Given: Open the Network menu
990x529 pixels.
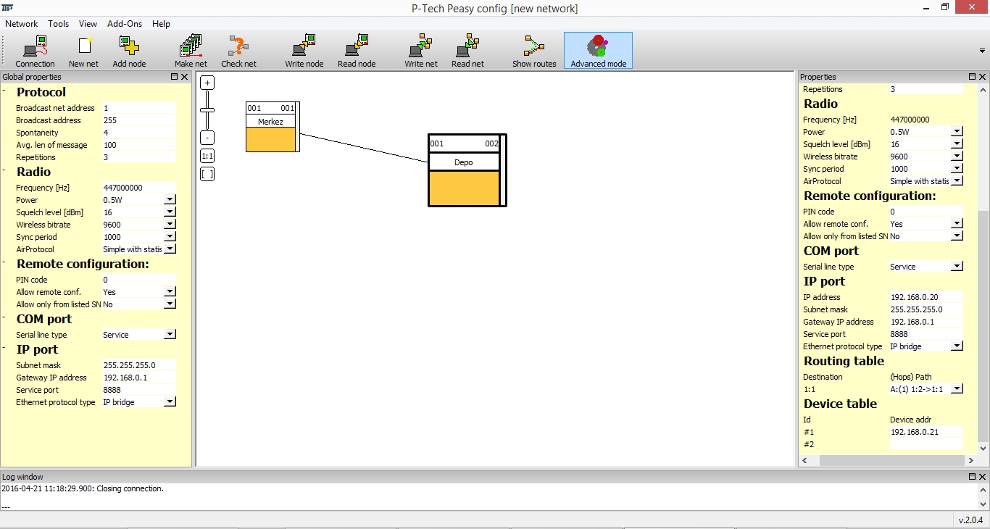Looking at the screenshot, I should 22,24.
